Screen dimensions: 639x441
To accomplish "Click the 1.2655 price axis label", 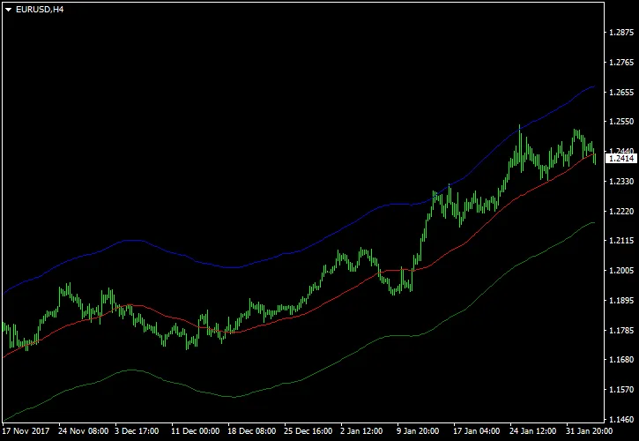I will (x=622, y=92).
